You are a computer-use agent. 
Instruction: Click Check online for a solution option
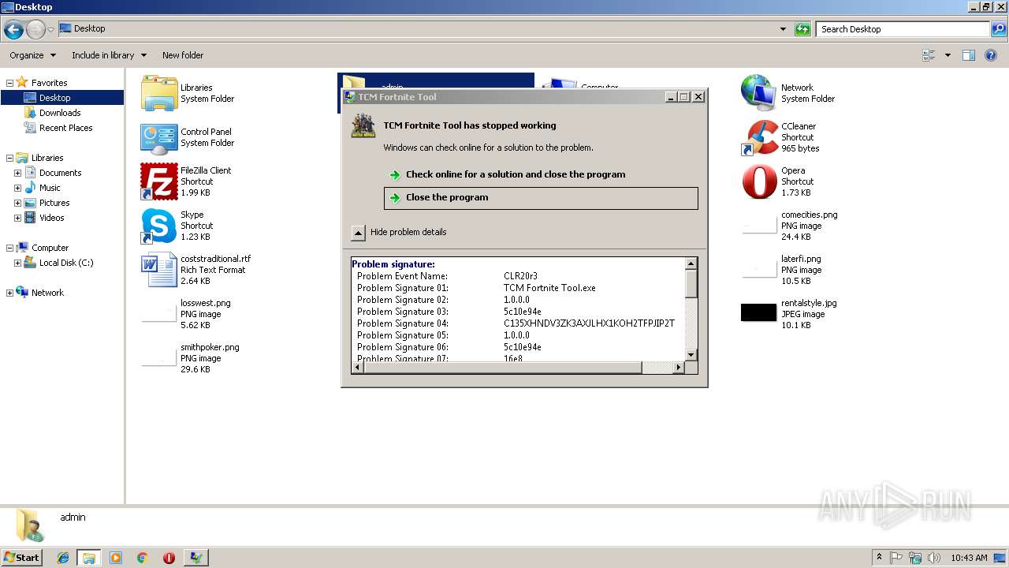(x=541, y=174)
